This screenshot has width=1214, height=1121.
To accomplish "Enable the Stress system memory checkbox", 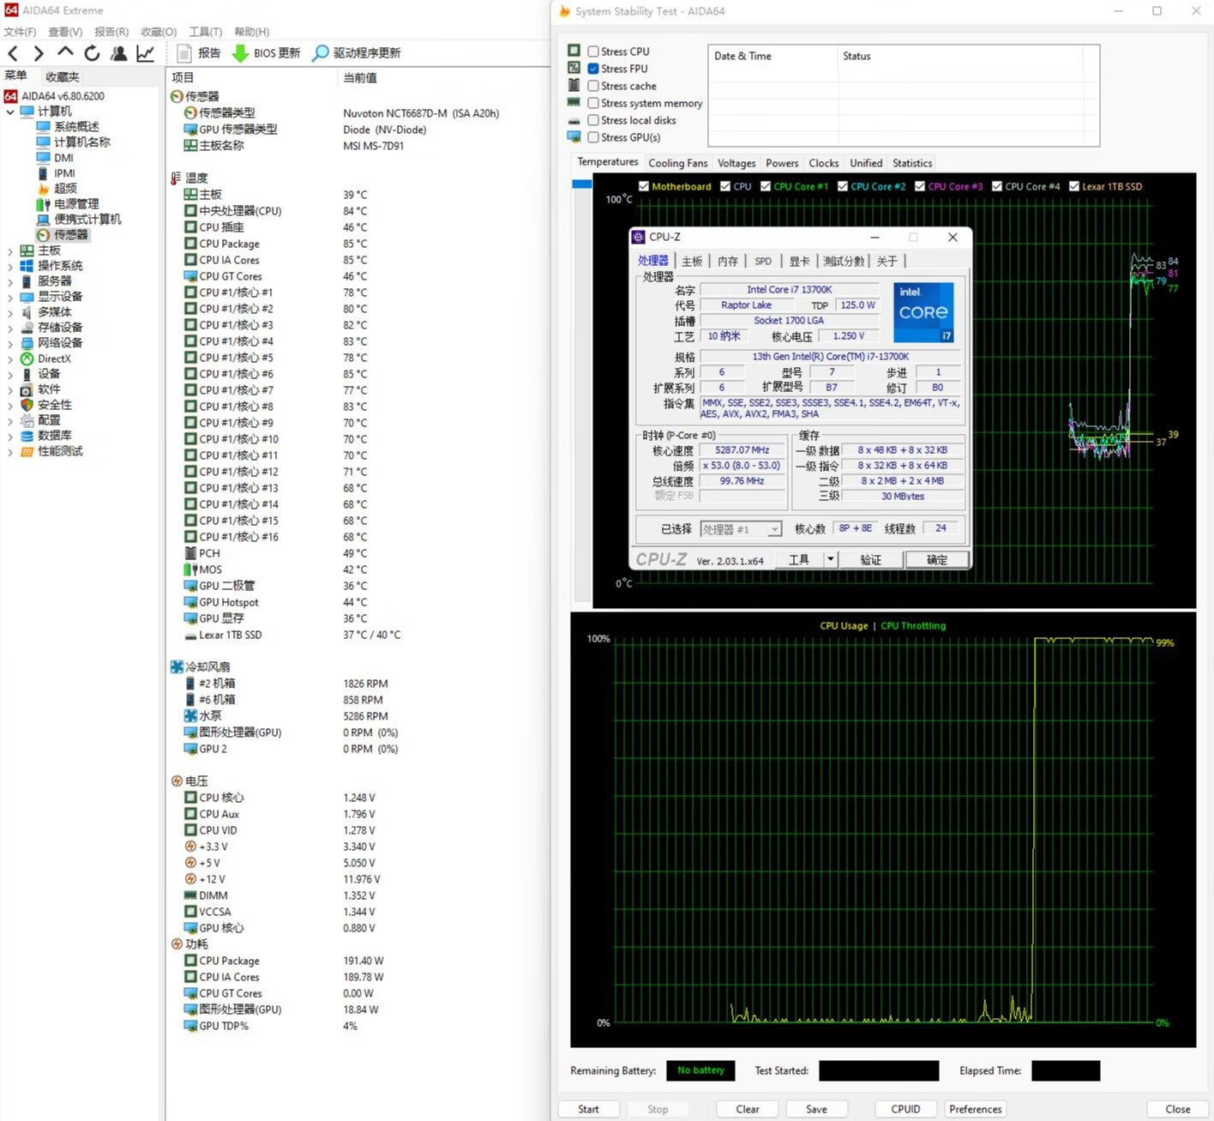I will click(593, 103).
